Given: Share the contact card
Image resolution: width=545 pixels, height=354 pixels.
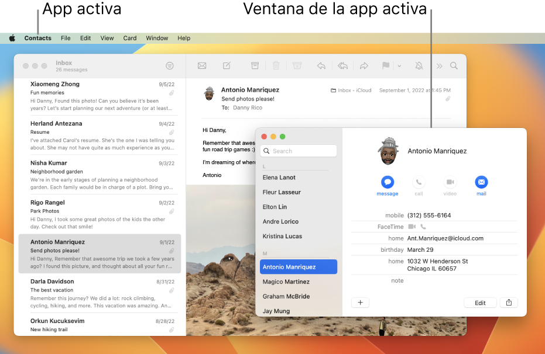Looking at the screenshot, I should pyautogui.click(x=509, y=303).
